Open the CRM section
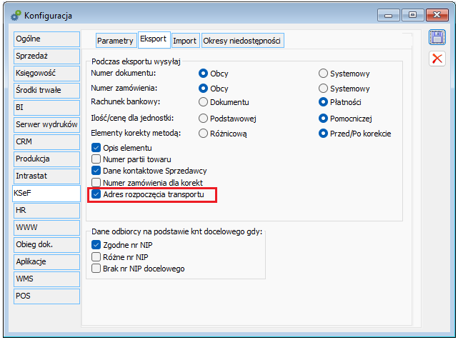The height and width of the screenshot is (340, 458). 46,142
